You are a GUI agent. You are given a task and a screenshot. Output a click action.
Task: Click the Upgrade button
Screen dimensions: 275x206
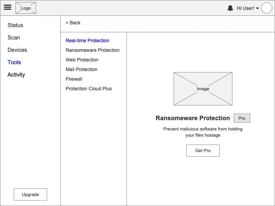(30, 194)
